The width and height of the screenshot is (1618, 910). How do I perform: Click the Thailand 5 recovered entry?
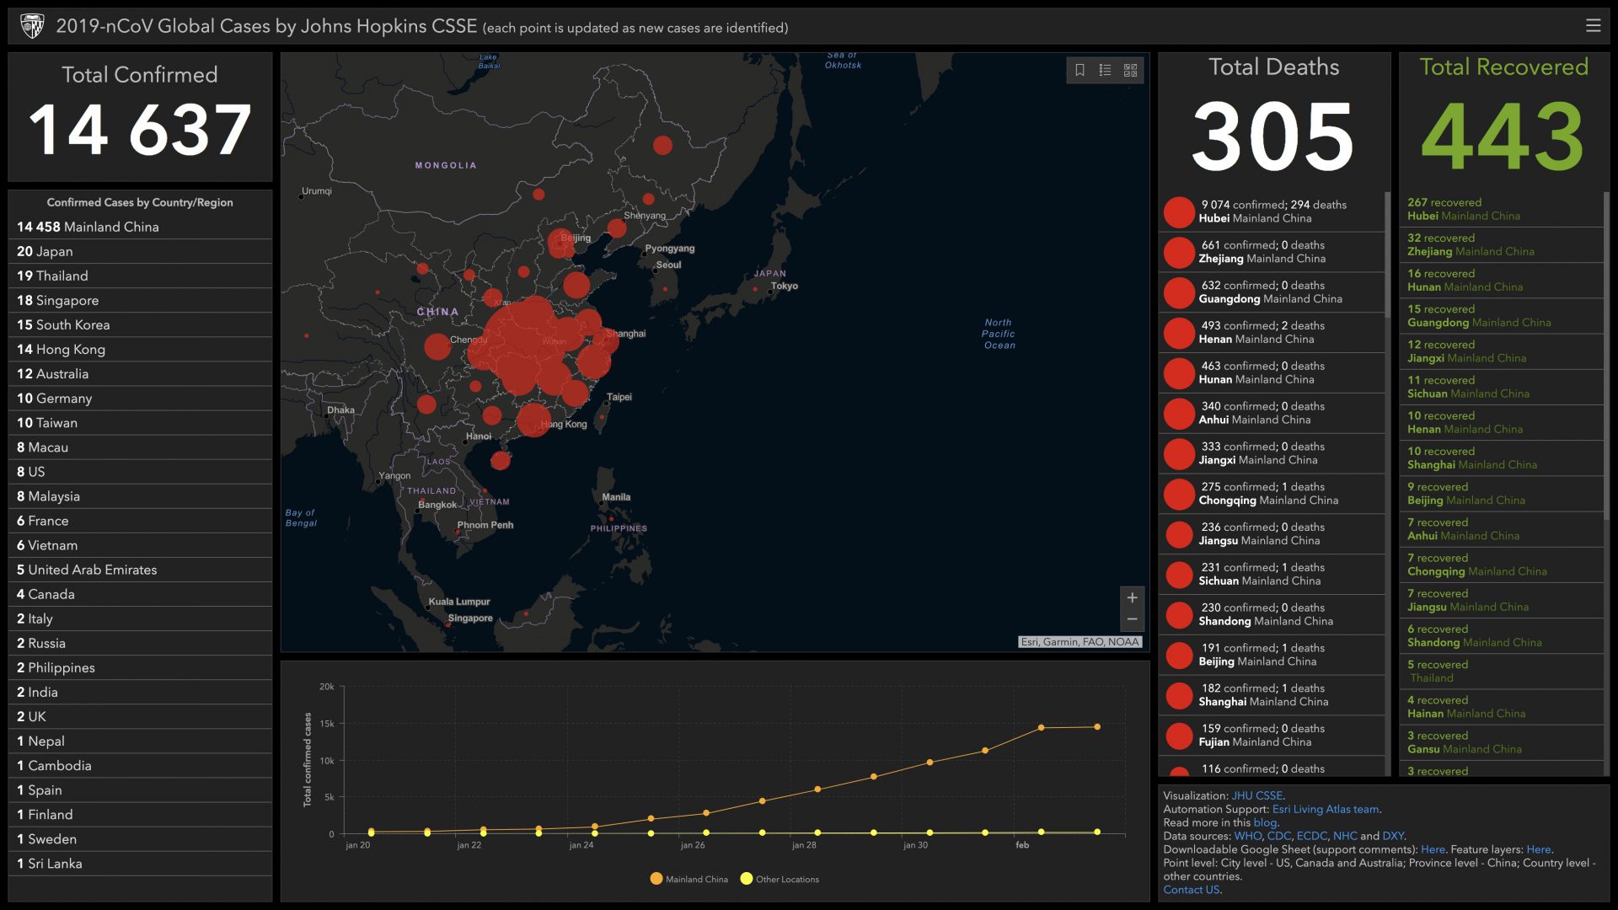point(1501,671)
